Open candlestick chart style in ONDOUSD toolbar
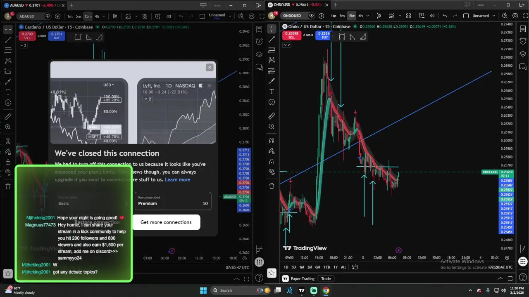529x297 pixels. [x=379, y=16]
